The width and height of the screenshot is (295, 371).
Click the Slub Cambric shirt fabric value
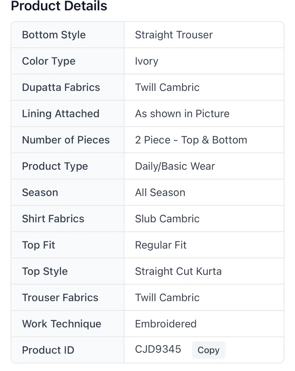[167, 219]
